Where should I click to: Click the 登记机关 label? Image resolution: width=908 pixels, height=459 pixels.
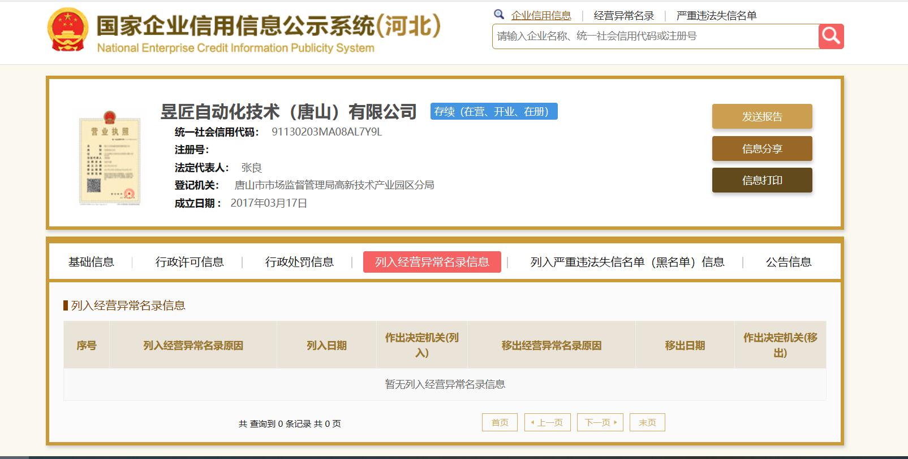[196, 185]
